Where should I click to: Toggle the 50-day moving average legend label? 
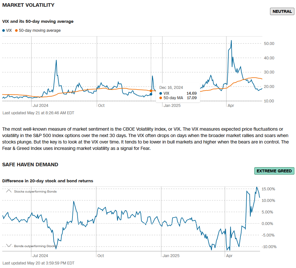[39, 30]
